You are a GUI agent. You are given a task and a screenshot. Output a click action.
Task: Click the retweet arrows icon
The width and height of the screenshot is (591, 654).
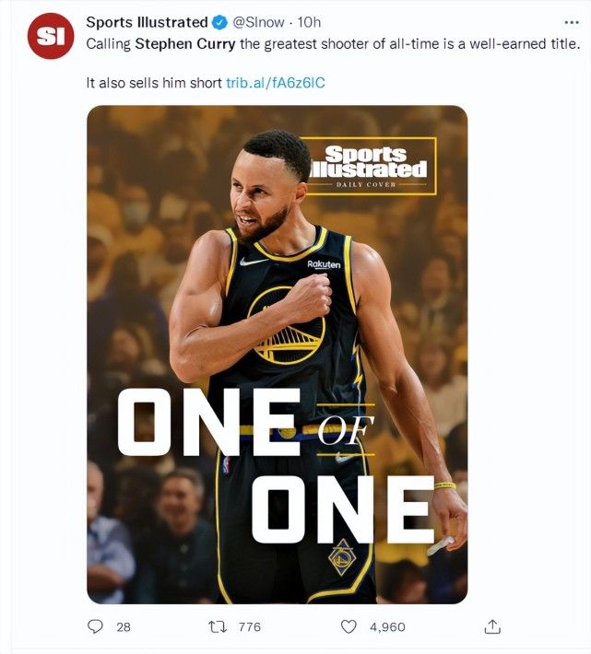click(x=218, y=626)
